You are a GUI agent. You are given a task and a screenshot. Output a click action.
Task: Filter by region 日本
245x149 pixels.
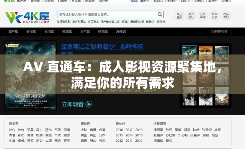tap(102, 135)
